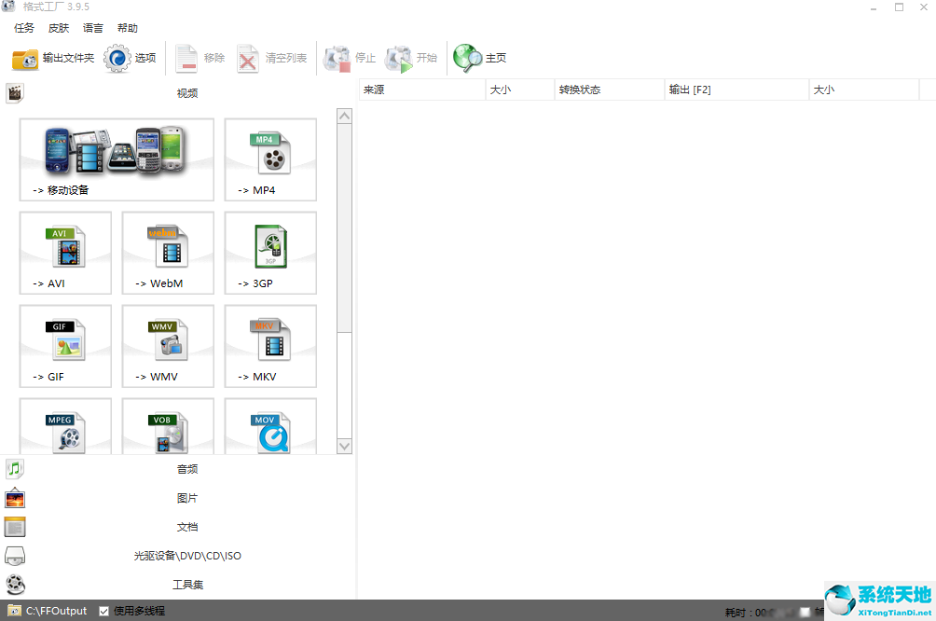Open the 任务 menu
This screenshot has height=621, width=936.
click(24, 28)
